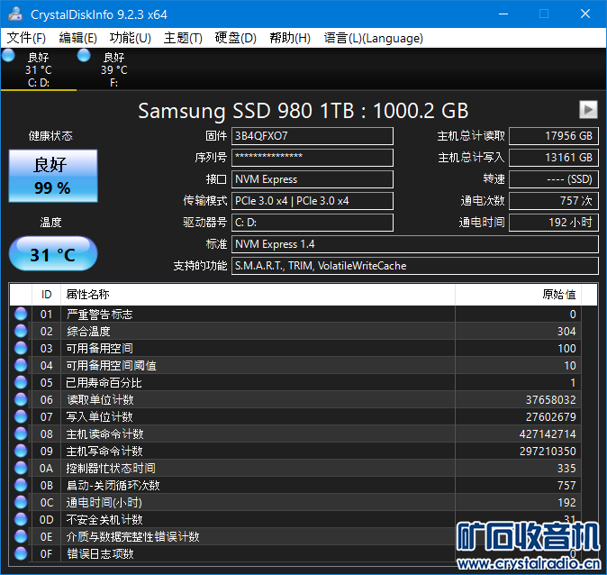Click status orb for row 0C
This screenshot has width=607, height=575.
tap(21, 502)
